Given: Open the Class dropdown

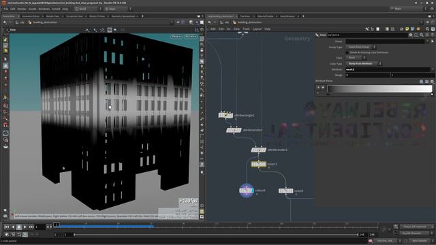Looking at the screenshot, I should click(356, 58).
